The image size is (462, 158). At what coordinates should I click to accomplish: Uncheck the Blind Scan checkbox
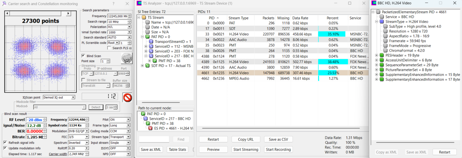83,56
